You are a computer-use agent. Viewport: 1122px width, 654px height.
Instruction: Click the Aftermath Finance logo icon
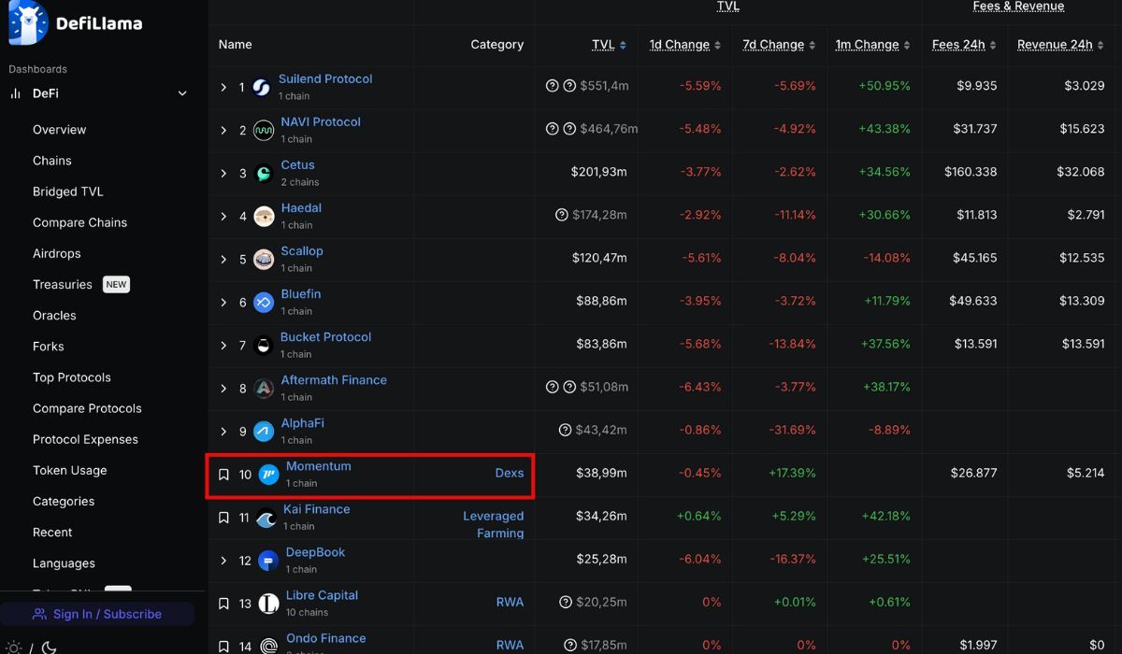[264, 388]
